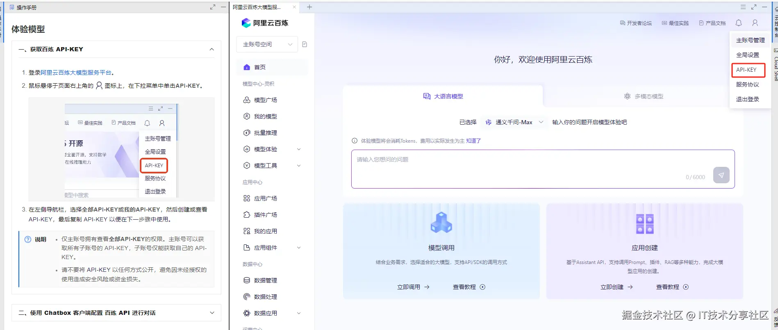Click the 知道了 link in the notice
Screen dimensions: 778x330
click(473, 141)
